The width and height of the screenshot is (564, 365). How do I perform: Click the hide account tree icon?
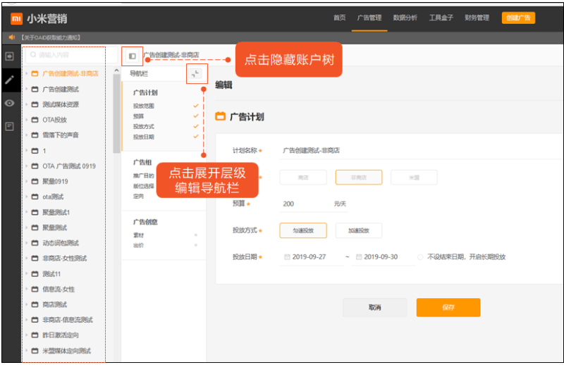[133, 56]
